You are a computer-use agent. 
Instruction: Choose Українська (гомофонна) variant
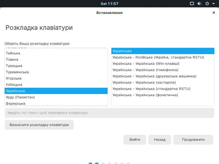(x=163, y=70)
